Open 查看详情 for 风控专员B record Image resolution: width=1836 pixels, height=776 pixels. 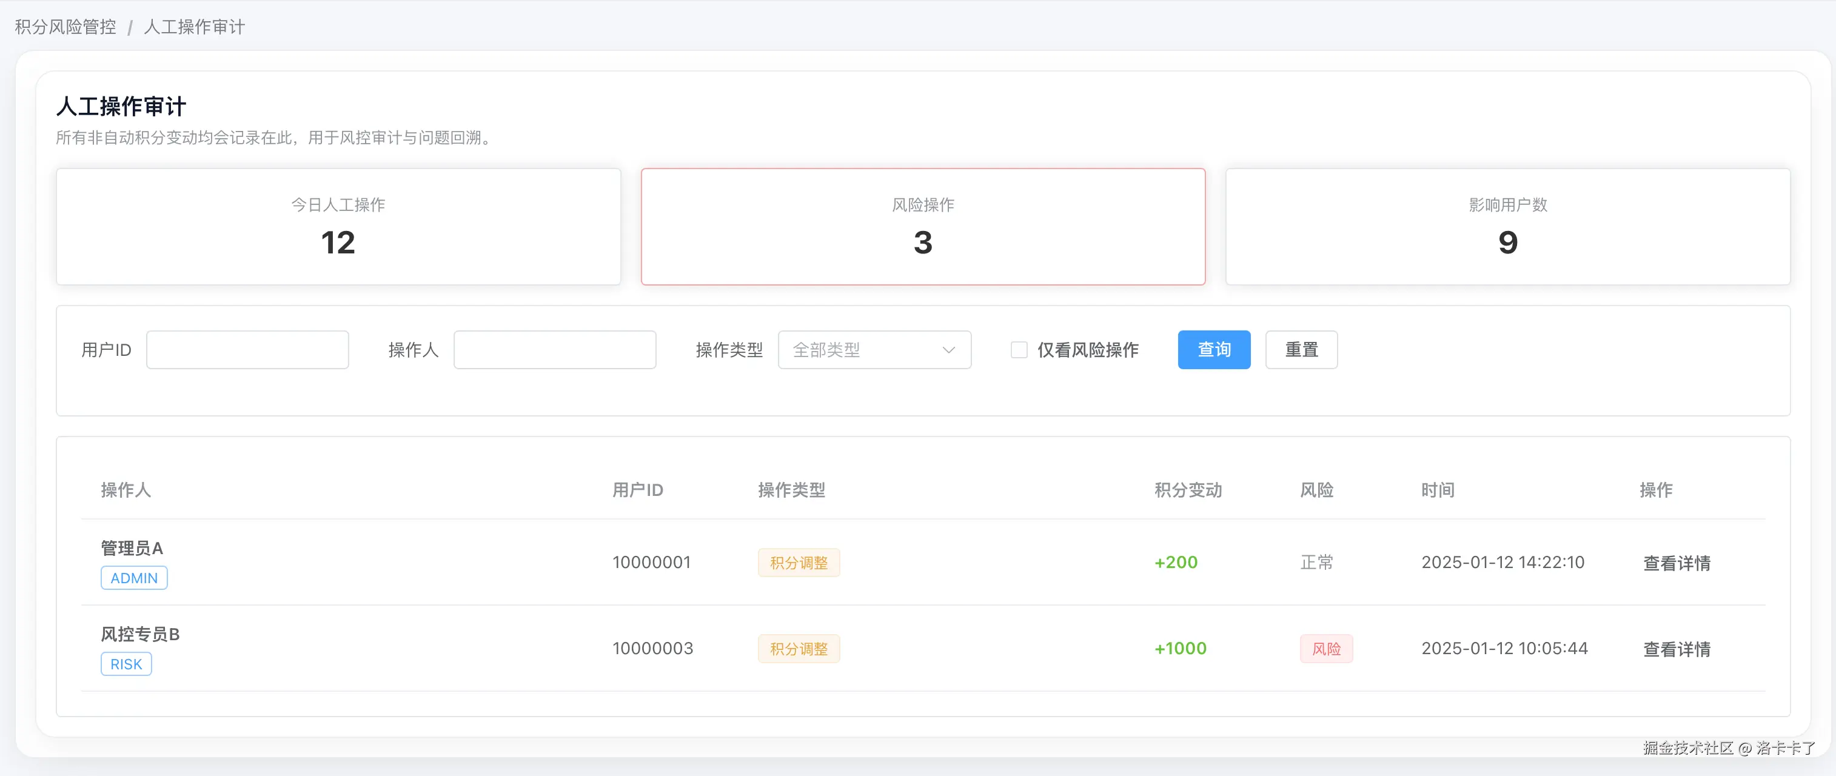pos(1676,649)
